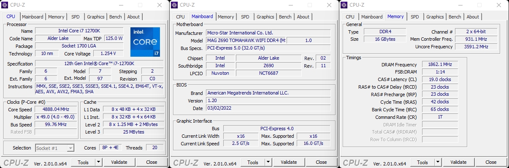The width and height of the screenshot is (509, 168).
Task: Open Graphics tab in CPU window
Action: click(x=96, y=17)
